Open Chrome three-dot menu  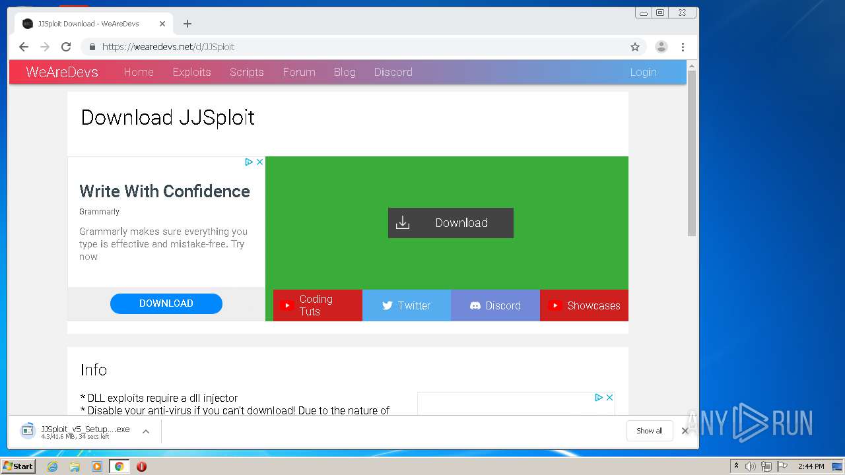683,47
